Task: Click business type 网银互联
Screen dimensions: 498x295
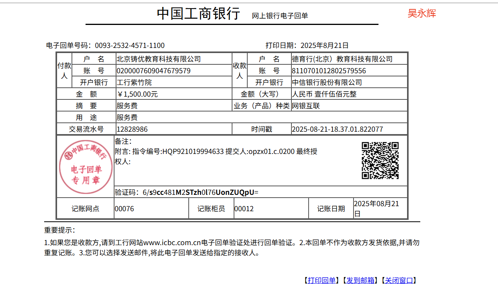Action: click(x=306, y=106)
